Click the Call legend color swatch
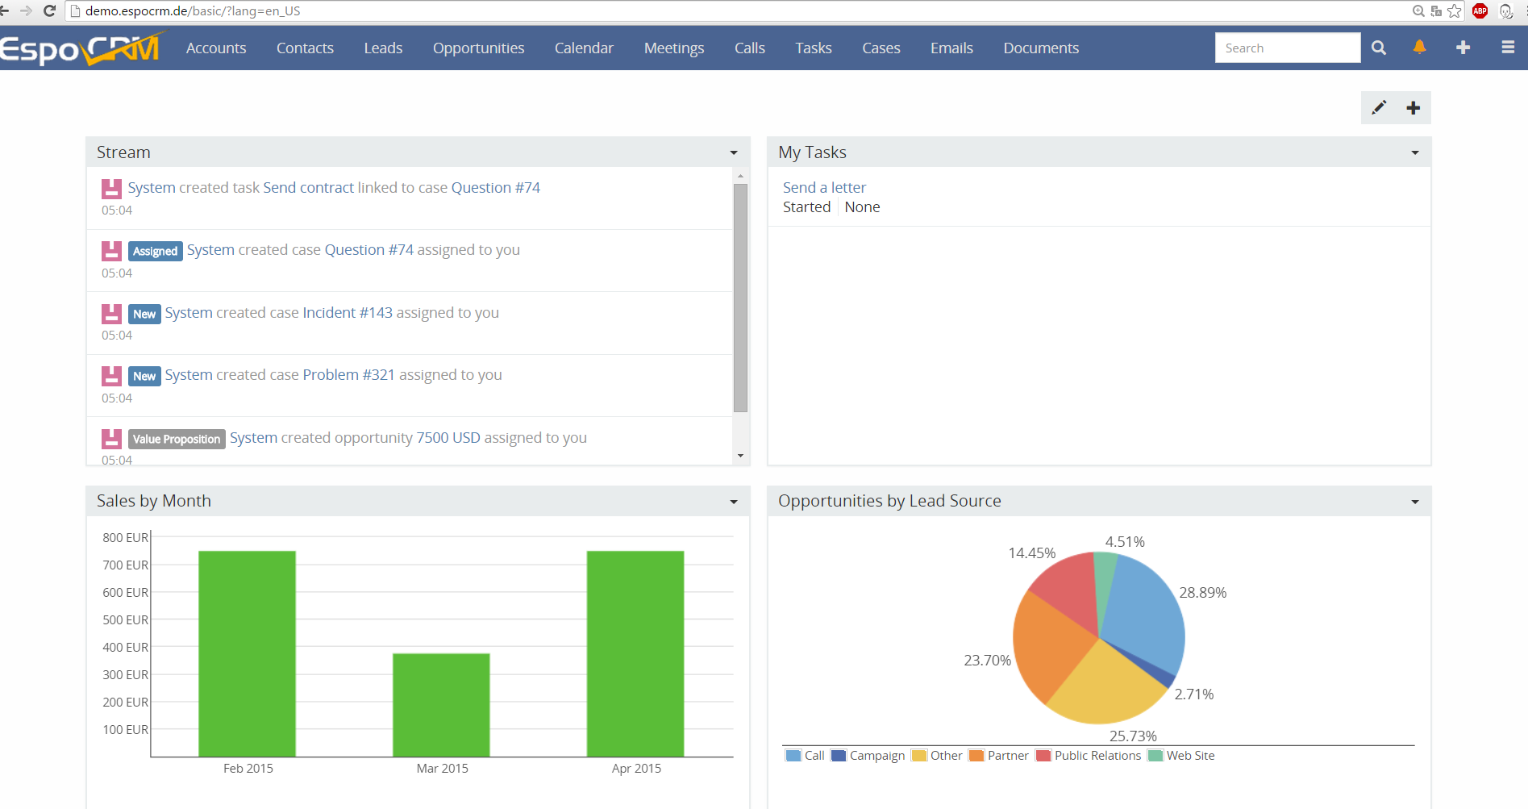 (793, 756)
